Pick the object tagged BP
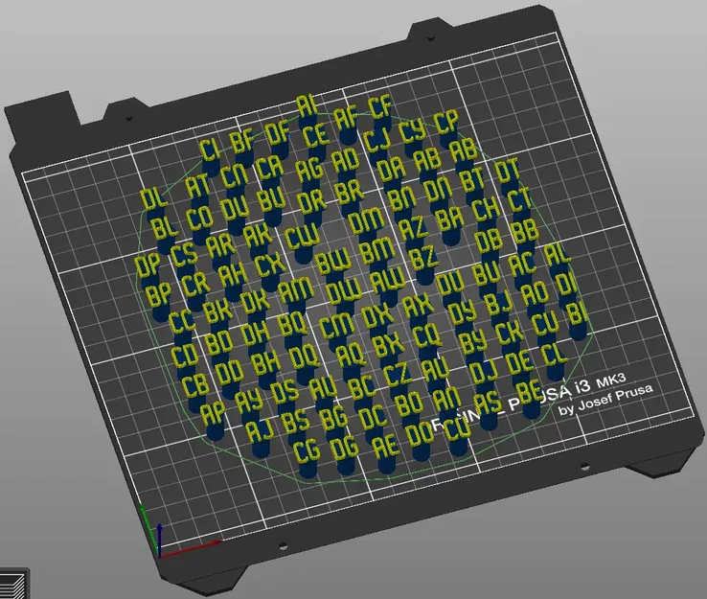The image size is (707, 599). coord(158,295)
